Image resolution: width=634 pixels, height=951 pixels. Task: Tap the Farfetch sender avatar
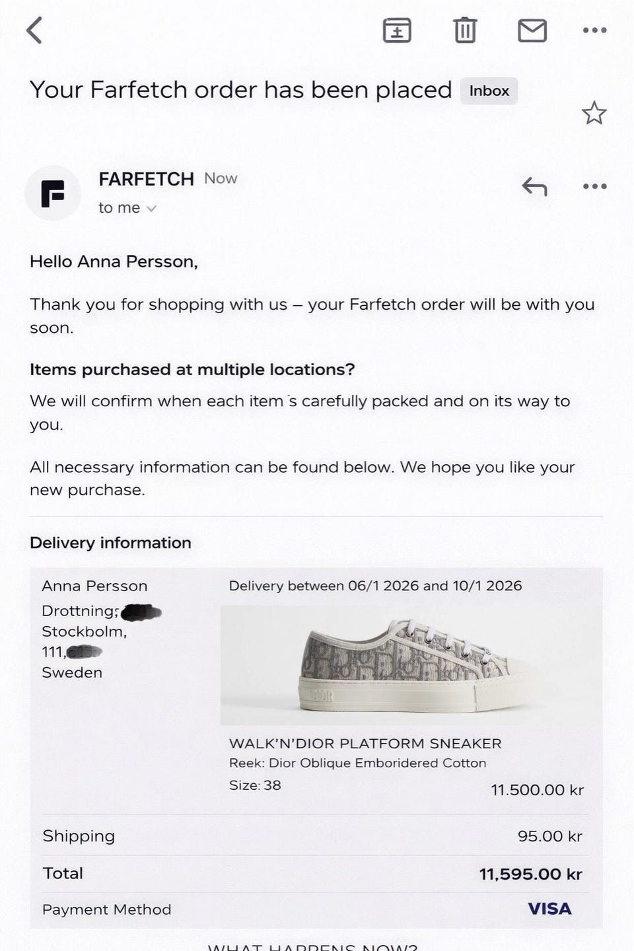coord(53,194)
